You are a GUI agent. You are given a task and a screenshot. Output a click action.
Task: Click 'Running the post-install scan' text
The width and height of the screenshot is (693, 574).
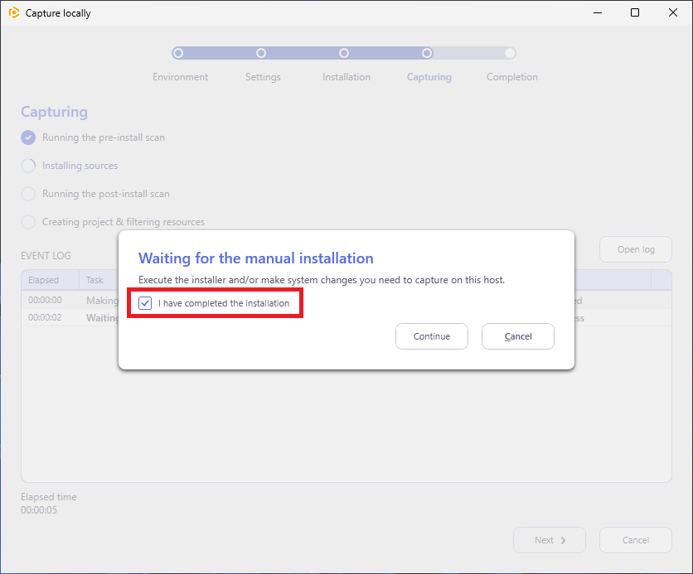point(105,194)
